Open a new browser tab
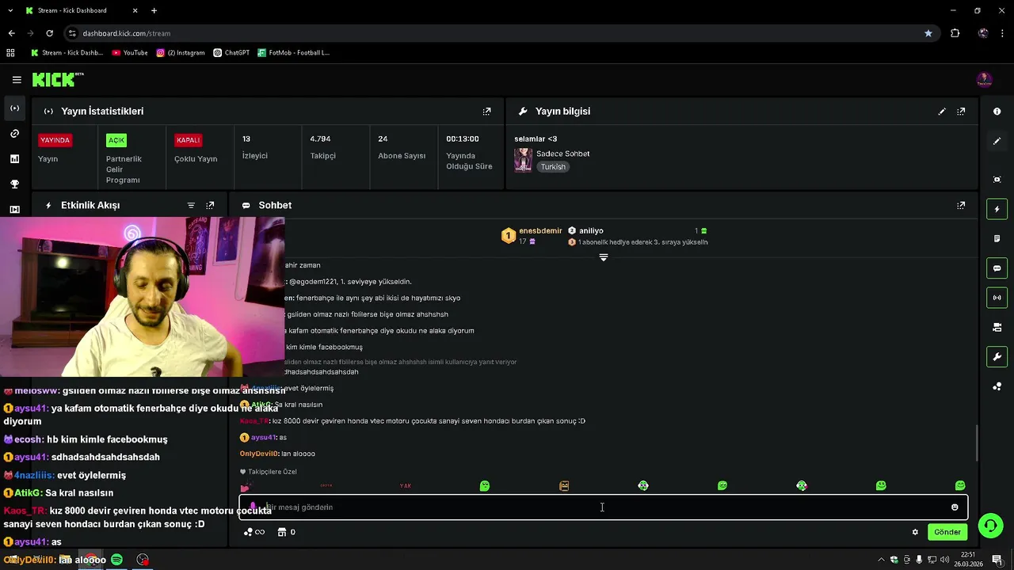This screenshot has height=570, width=1014. [x=154, y=10]
